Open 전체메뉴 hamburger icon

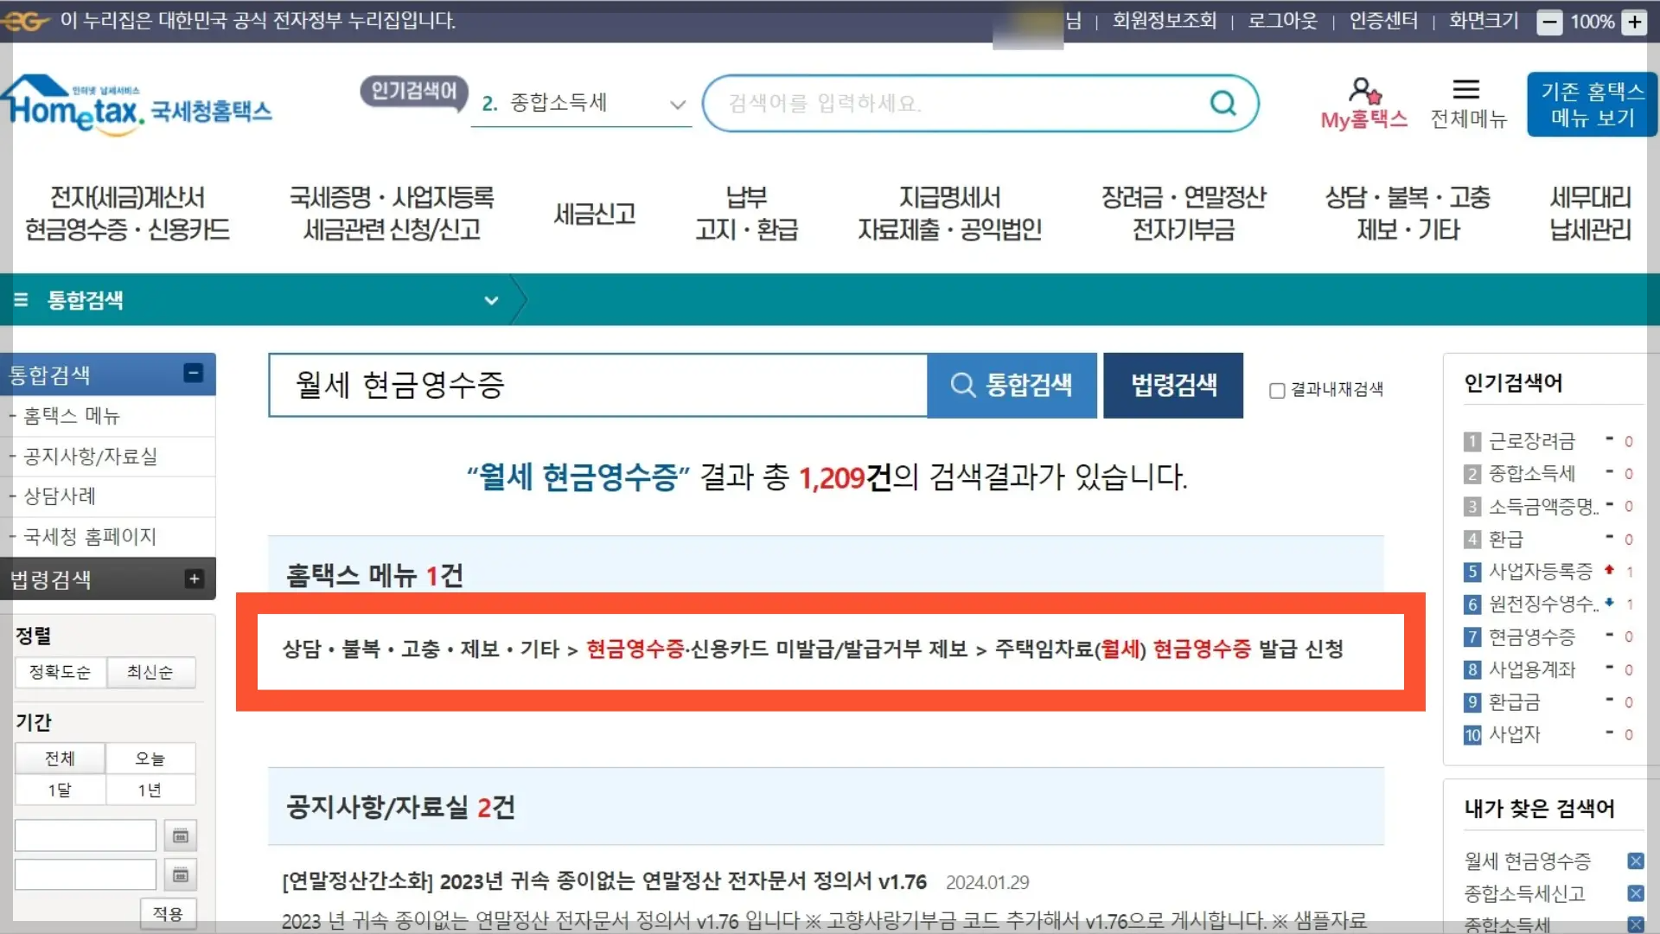pyautogui.click(x=1465, y=90)
